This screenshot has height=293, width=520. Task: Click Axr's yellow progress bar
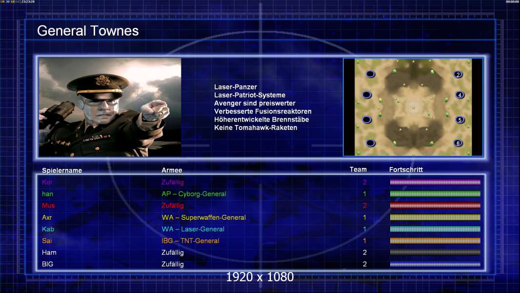click(435, 217)
